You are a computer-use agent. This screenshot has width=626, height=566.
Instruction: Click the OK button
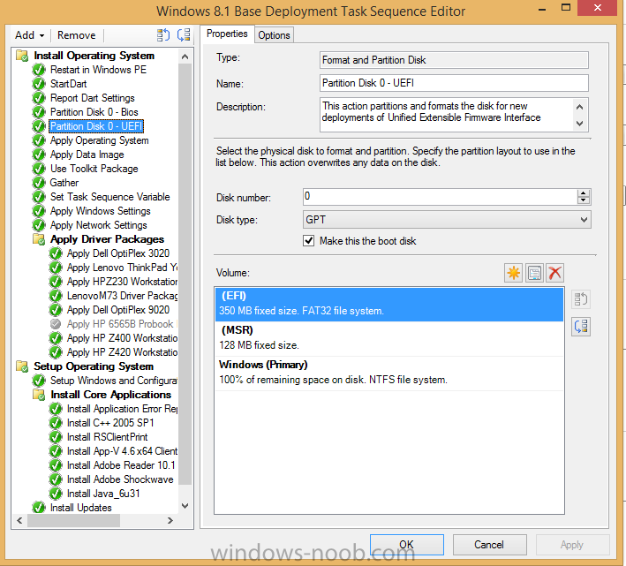click(x=406, y=545)
